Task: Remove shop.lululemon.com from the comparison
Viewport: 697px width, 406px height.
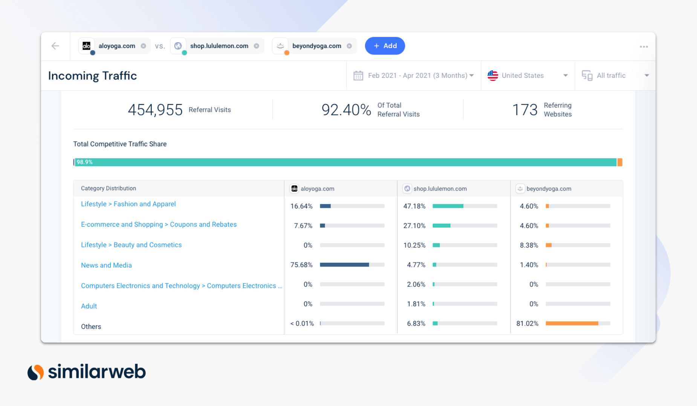Action: click(x=257, y=45)
